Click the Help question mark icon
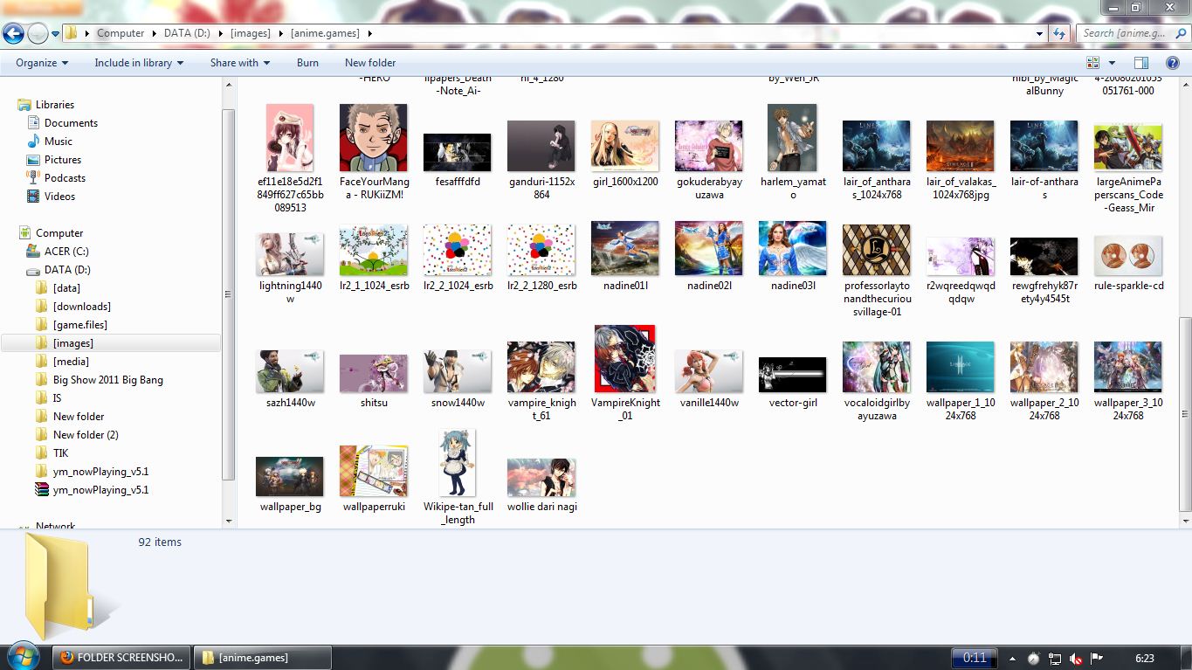This screenshot has height=670, width=1192. pos(1173,63)
